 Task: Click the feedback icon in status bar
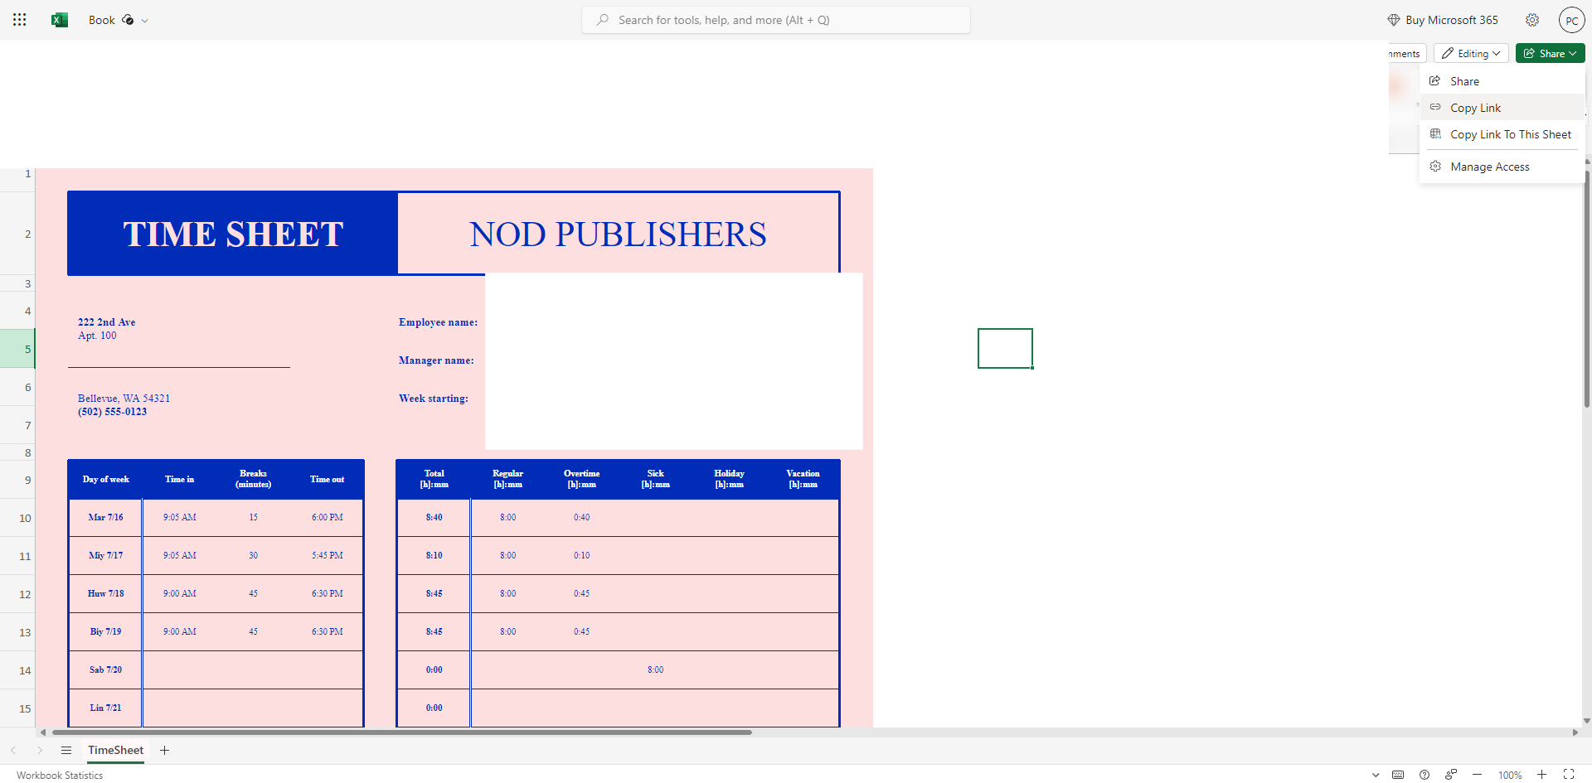point(1450,776)
